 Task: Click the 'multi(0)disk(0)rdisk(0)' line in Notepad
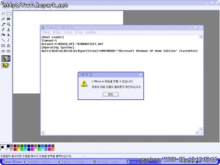pos(120,51)
